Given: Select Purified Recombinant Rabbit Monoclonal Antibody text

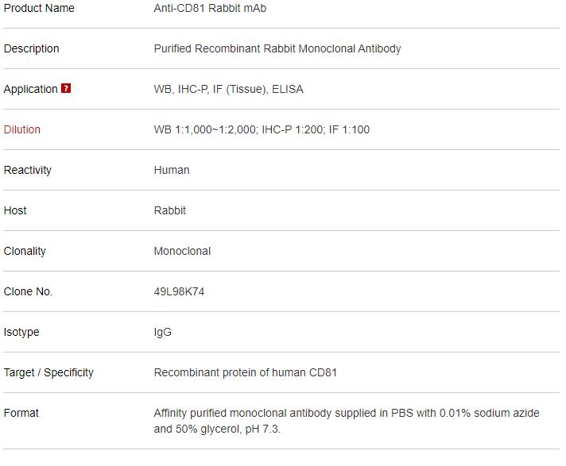Looking at the screenshot, I should coord(277,48).
